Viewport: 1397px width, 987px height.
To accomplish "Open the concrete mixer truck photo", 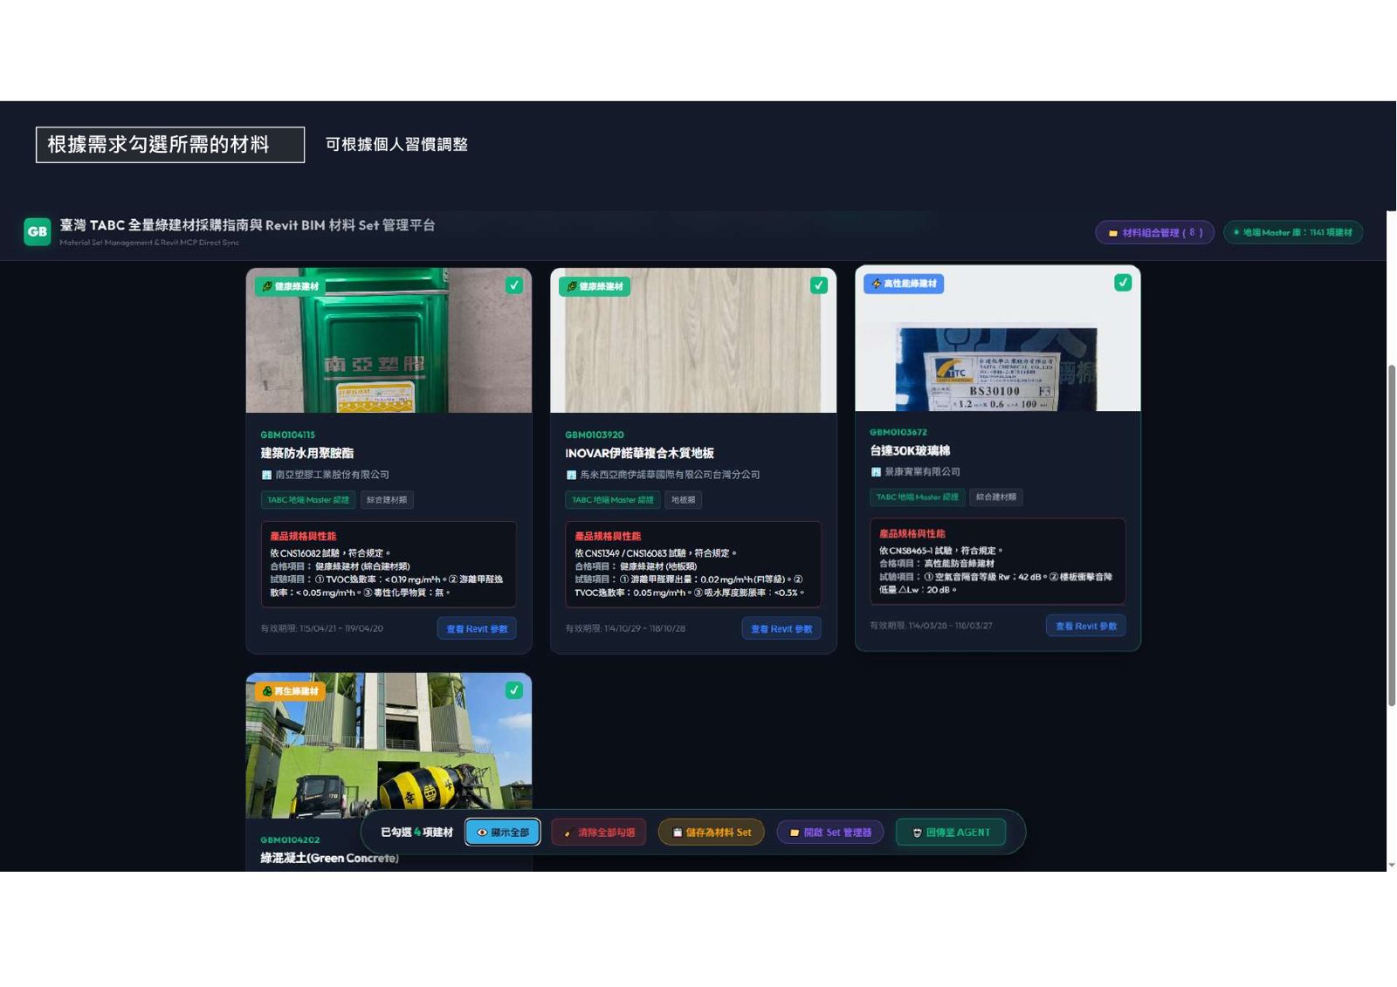I will 389,744.
